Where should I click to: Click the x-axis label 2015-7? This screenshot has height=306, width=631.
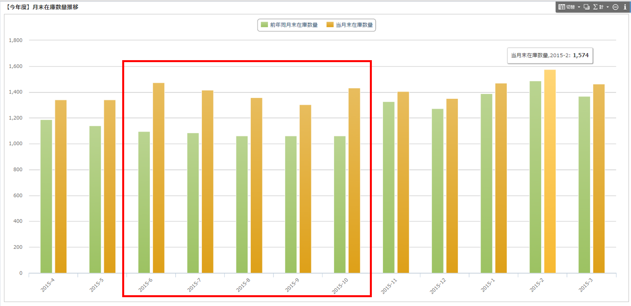(194, 285)
